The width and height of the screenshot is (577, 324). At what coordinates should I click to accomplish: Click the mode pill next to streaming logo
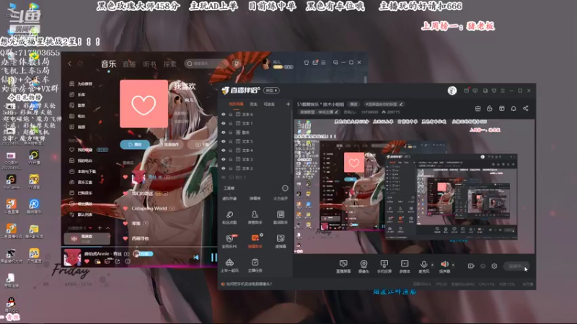tap(272, 91)
